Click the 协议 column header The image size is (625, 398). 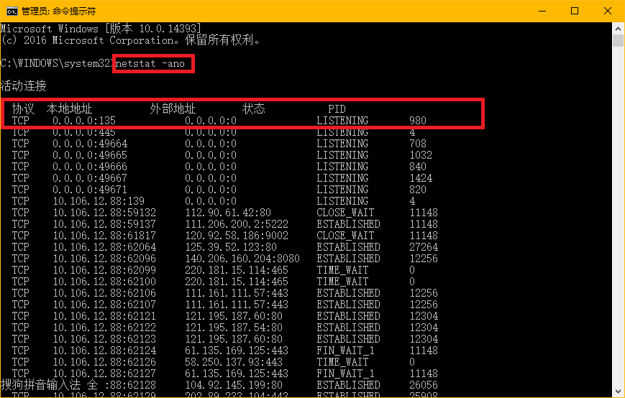(23, 108)
